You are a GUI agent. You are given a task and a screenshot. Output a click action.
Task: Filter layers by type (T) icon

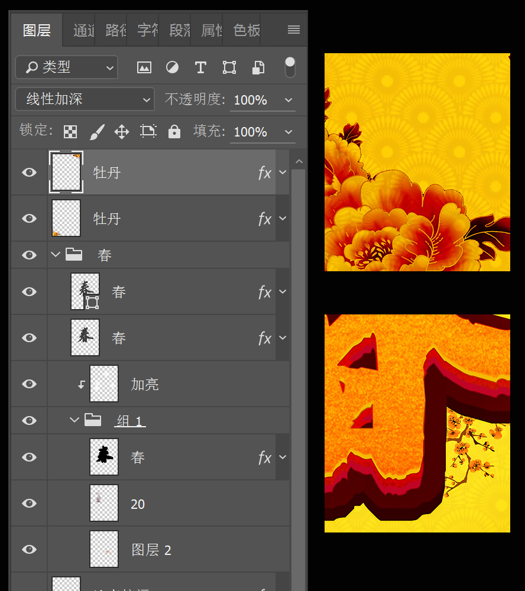200,67
